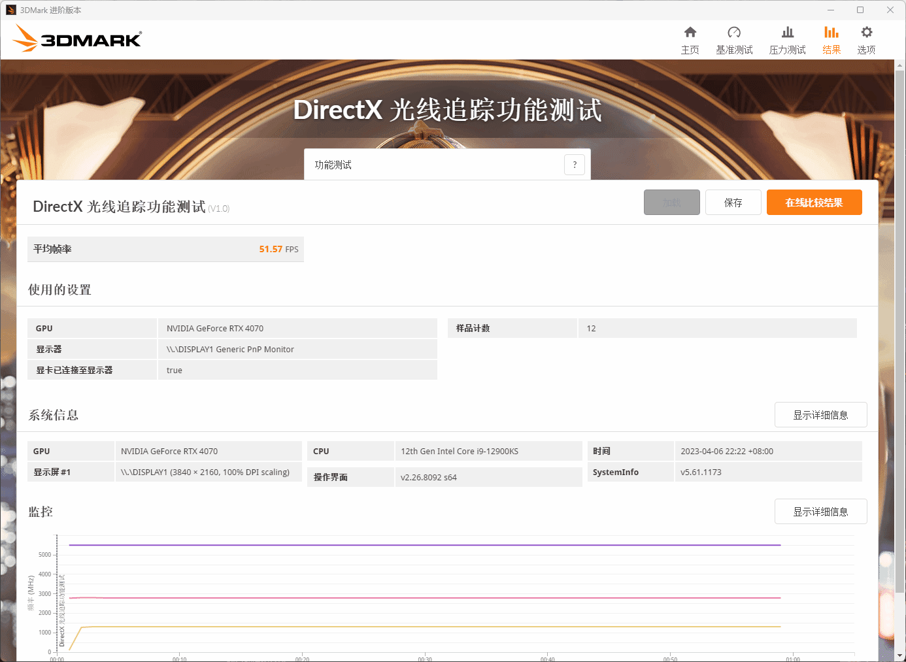This screenshot has height=662, width=906.
Task: Click the 功能测试 selector field
Action: point(447,165)
